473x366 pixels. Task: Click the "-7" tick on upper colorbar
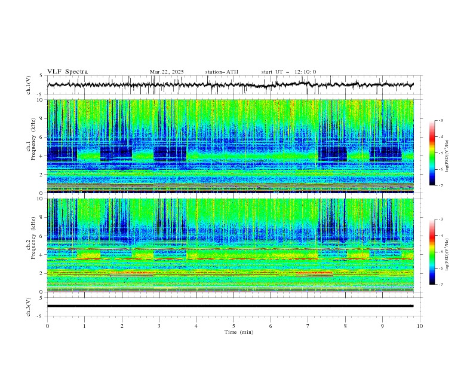click(x=441, y=185)
